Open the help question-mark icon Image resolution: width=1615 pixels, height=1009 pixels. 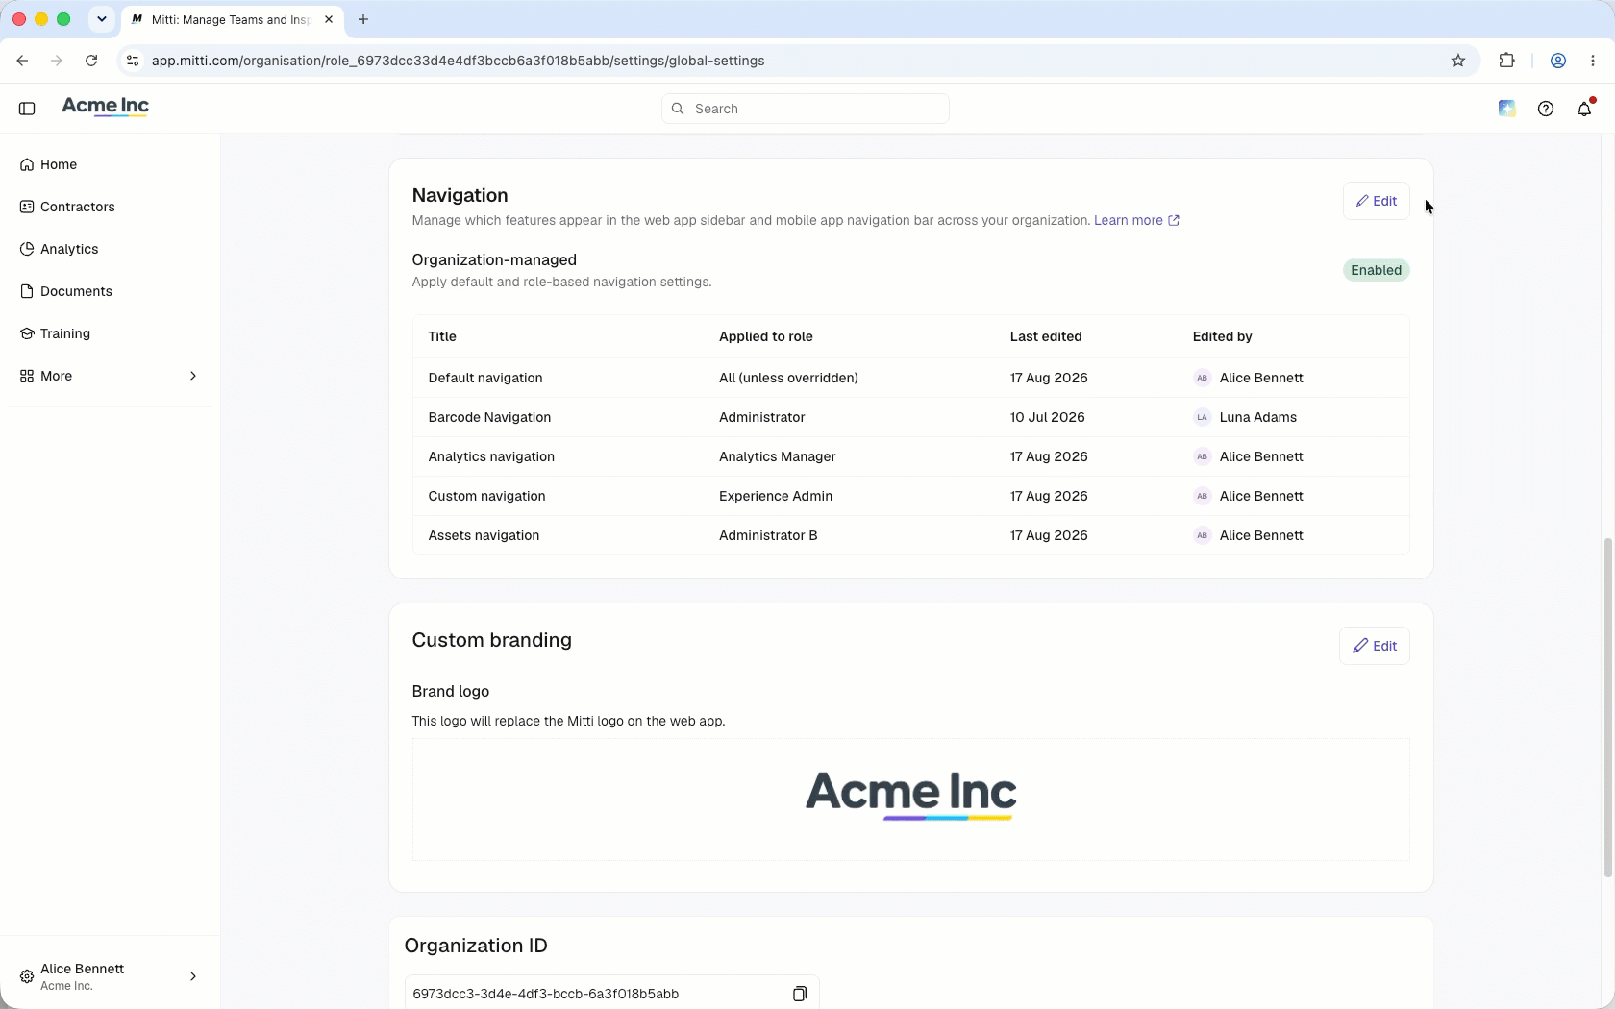[x=1546, y=109]
